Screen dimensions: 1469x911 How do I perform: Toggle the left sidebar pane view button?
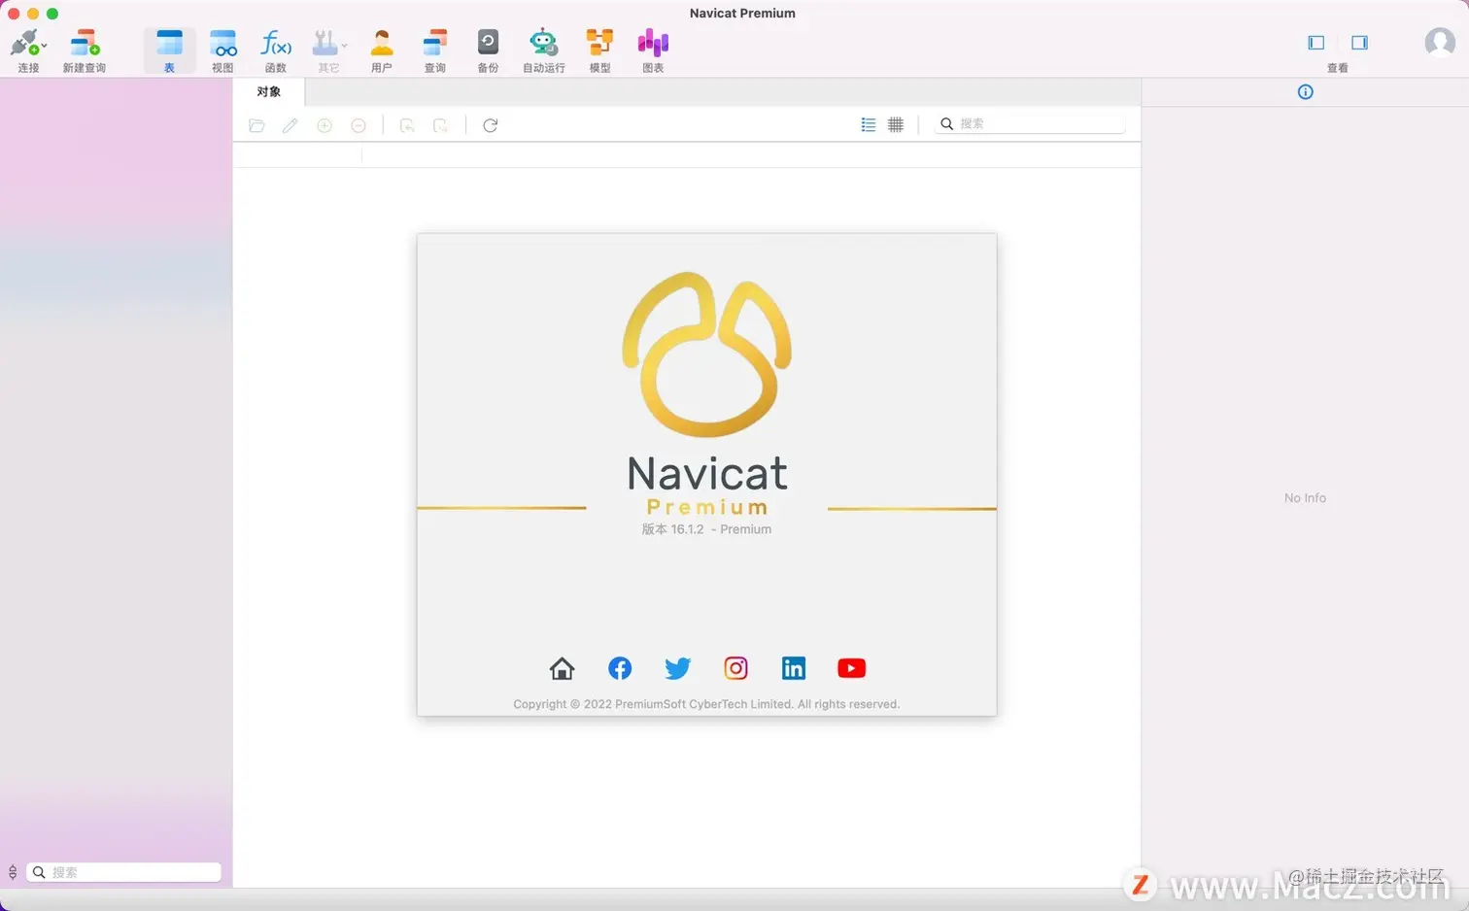[x=1316, y=43]
